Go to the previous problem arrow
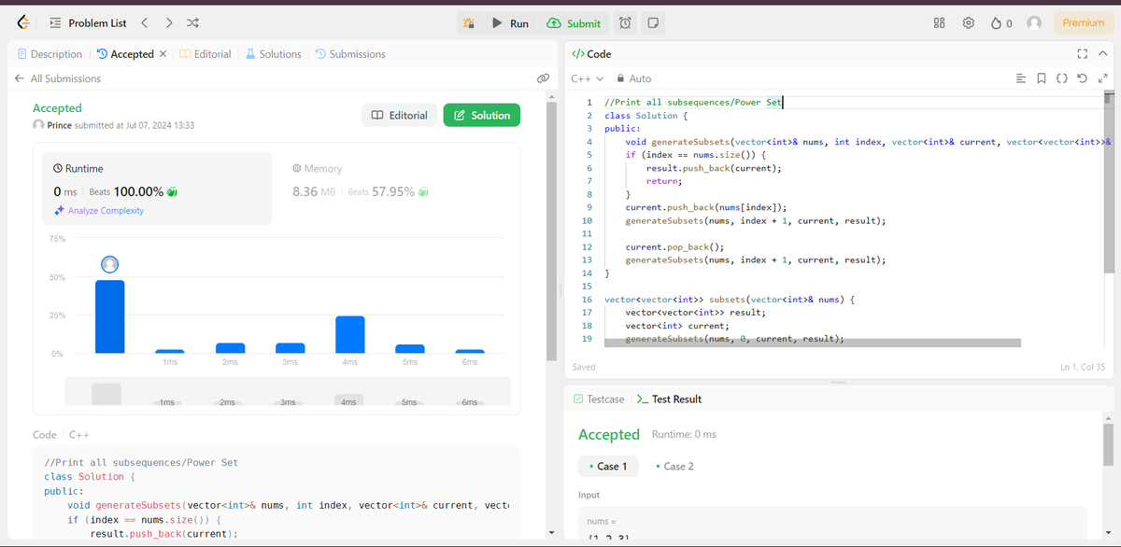The image size is (1121, 547). (x=145, y=22)
